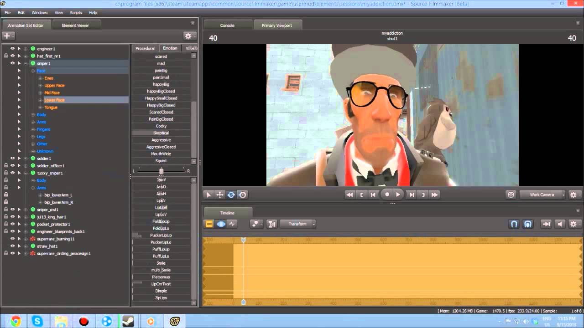Click the hourglass-shaped icon left of Transform
The image size is (584, 328).
click(x=272, y=224)
